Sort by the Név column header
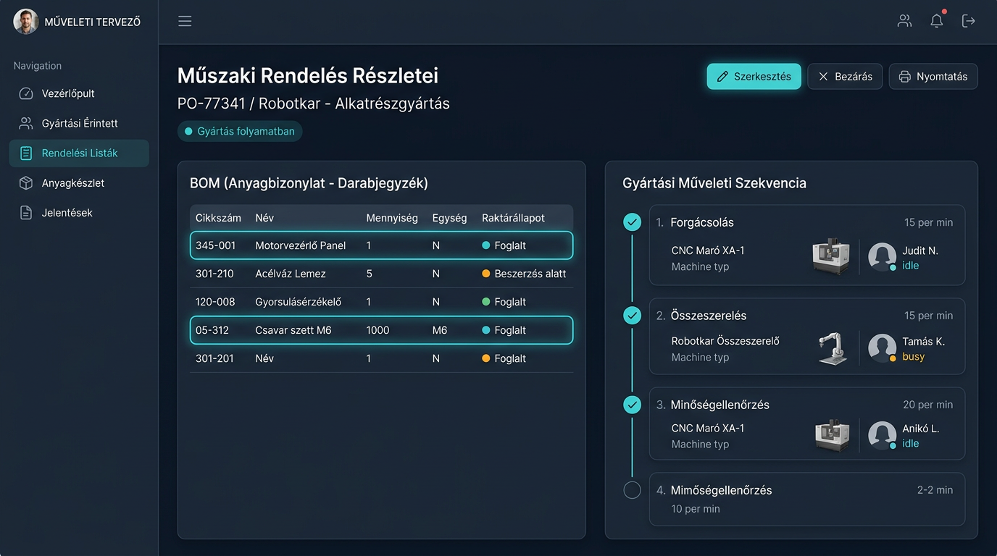The image size is (997, 556). pyautogui.click(x=264, y=218)
